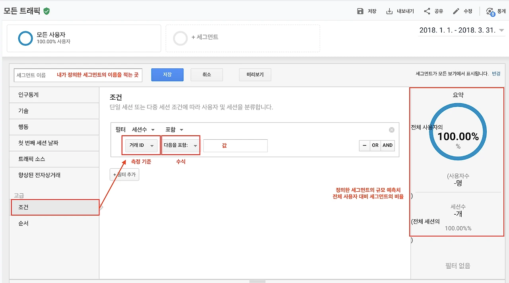Click the 요약 heading
509x283 pixels.
458,95
